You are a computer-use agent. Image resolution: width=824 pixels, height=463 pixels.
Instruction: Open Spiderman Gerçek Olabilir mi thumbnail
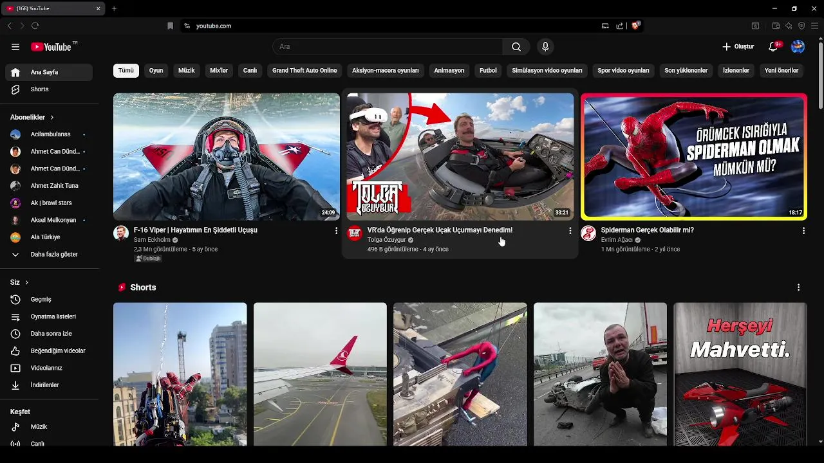pos(694,157)
